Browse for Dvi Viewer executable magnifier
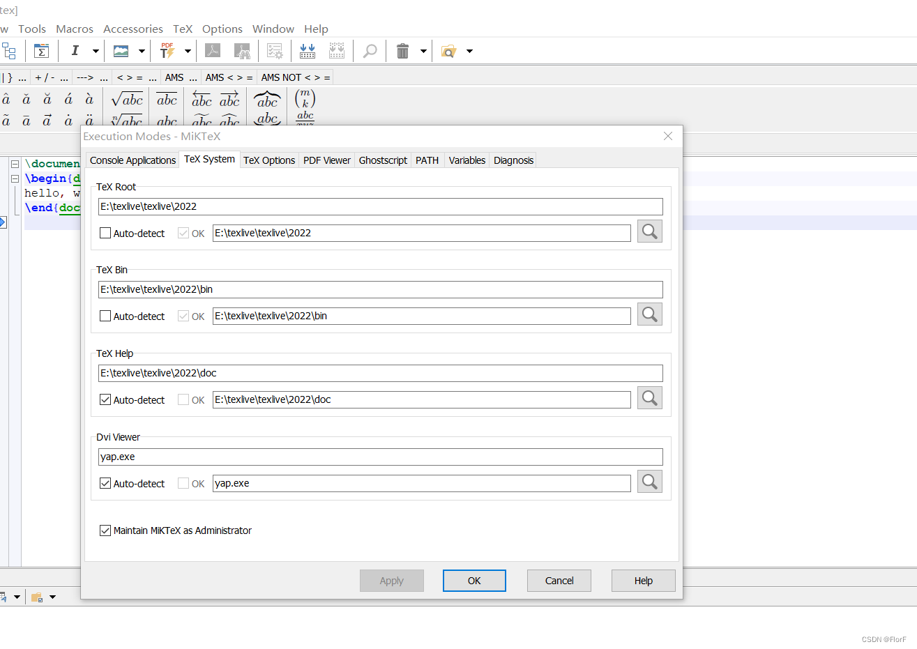 (650, 482)
